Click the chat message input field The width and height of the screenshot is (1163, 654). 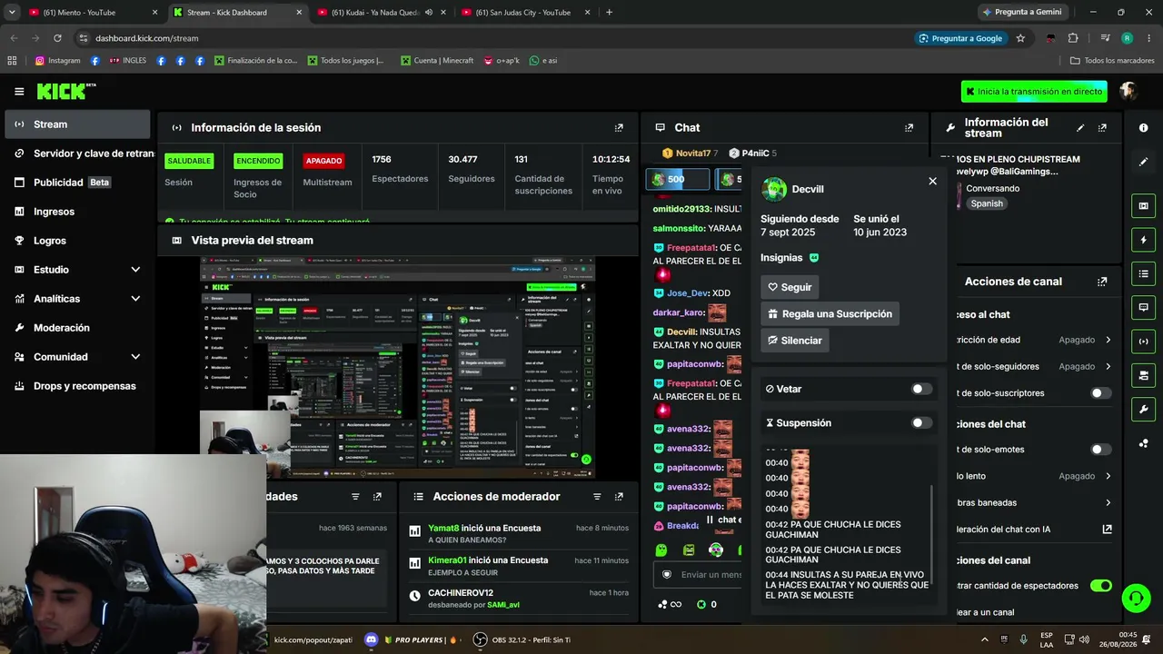[700, 575]
